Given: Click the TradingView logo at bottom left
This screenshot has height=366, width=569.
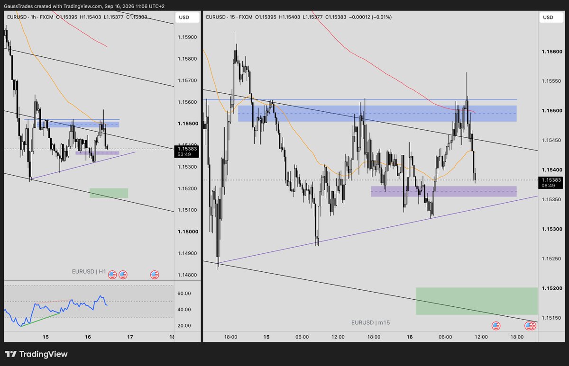Looking at the screenshot, I should [36, 354].
